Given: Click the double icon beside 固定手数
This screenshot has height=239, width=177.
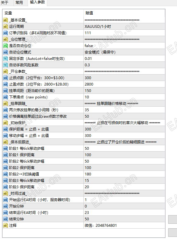Looking at the screenshot, I should [x=5, y=59].
